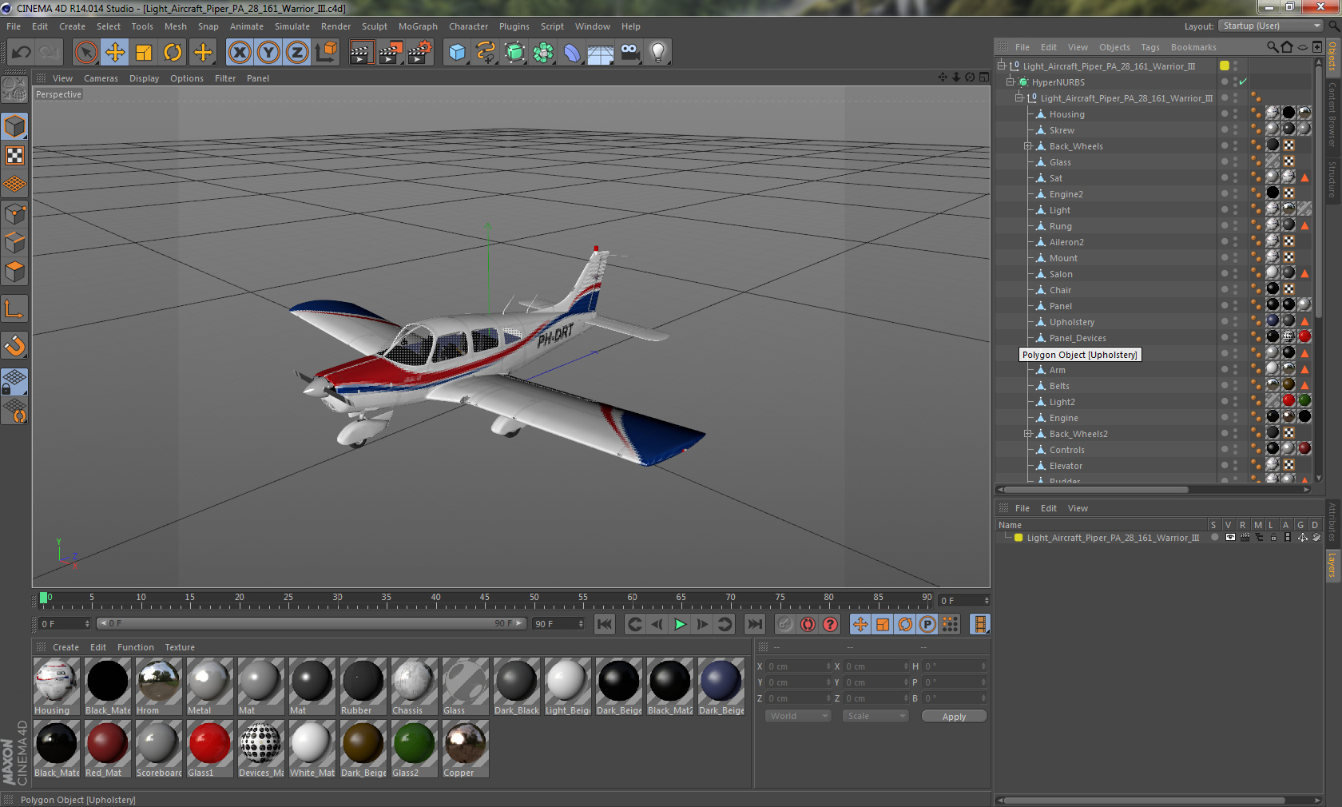Open Render Settings

[x=420, y=53]
